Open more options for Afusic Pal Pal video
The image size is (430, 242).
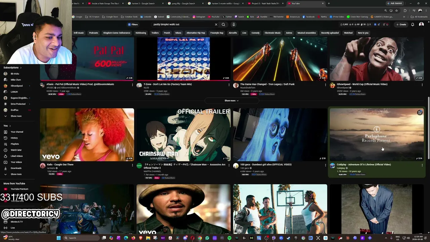(132, 85)
